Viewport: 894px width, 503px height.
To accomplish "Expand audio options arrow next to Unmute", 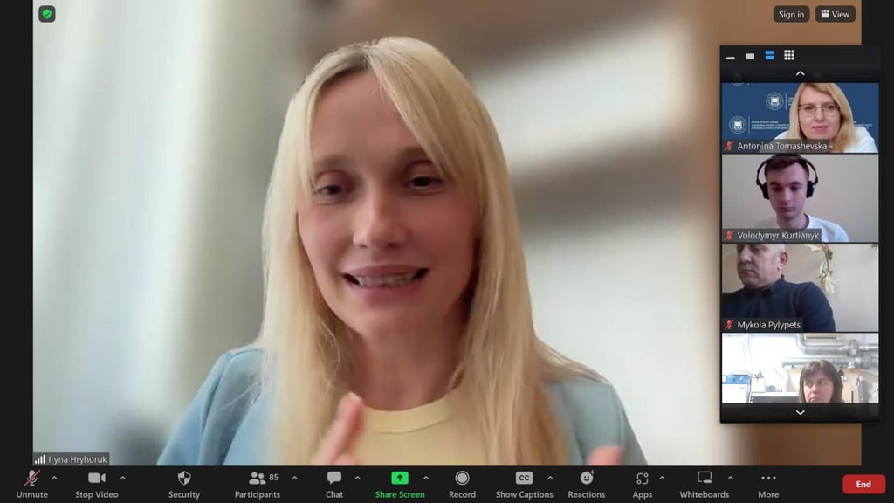I will click(54, 478).
